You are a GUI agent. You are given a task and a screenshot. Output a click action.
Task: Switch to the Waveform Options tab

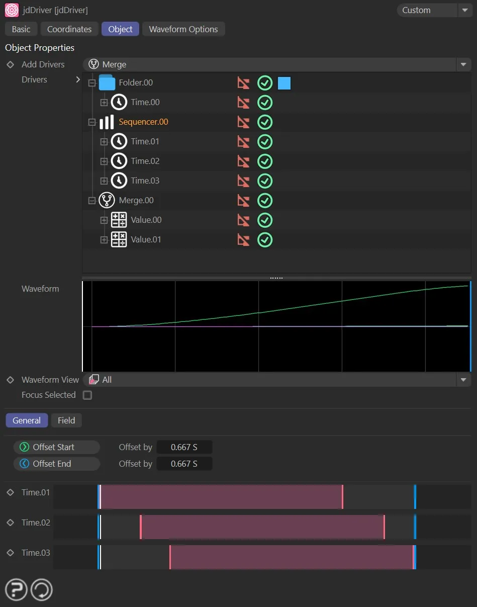pyautogui.click(x=183, y=29)
